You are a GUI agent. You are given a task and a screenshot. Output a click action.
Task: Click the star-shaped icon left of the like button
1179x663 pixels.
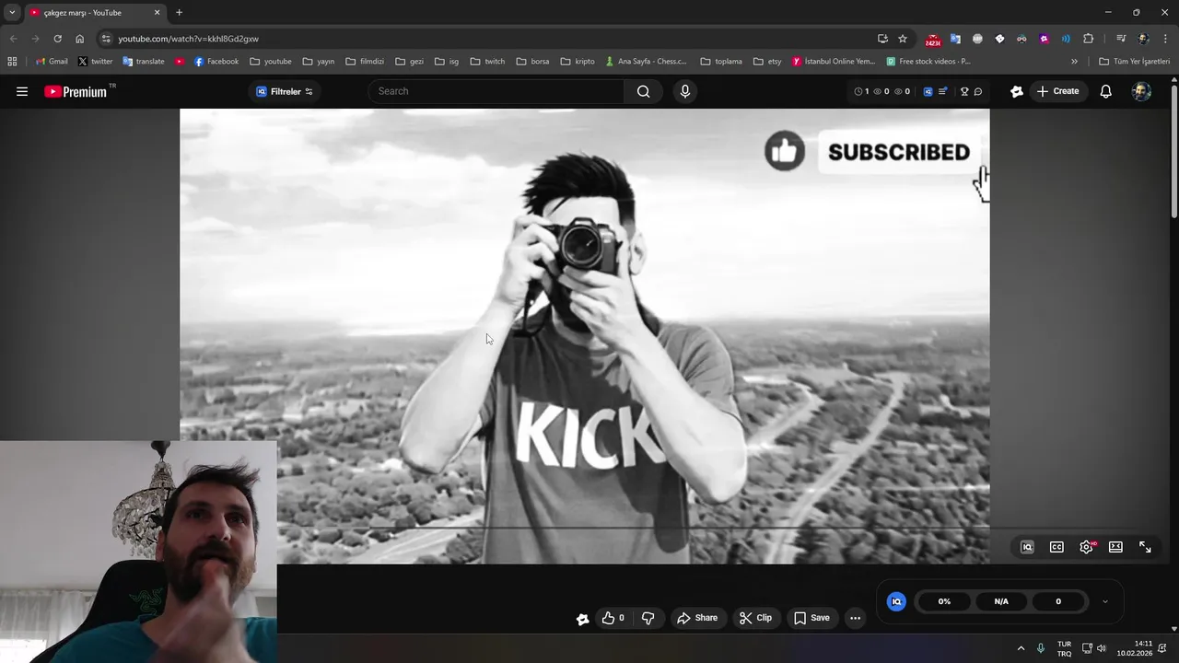[582, 619]
